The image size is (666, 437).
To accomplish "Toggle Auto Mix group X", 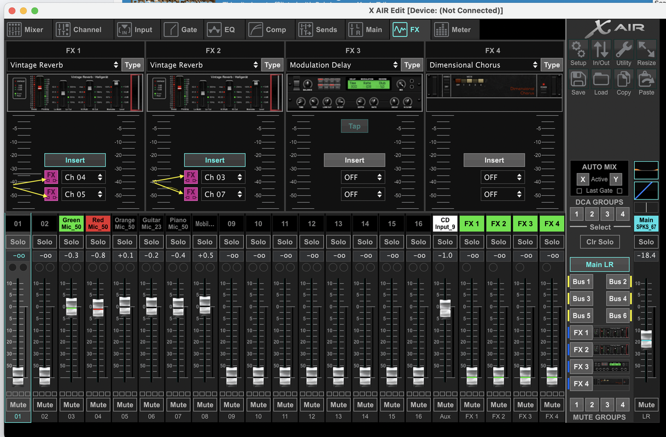I will click(x=583, y=179).
